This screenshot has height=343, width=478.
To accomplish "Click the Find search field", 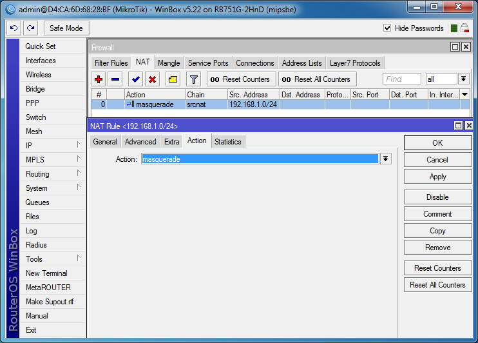I will tap(402, 79).
